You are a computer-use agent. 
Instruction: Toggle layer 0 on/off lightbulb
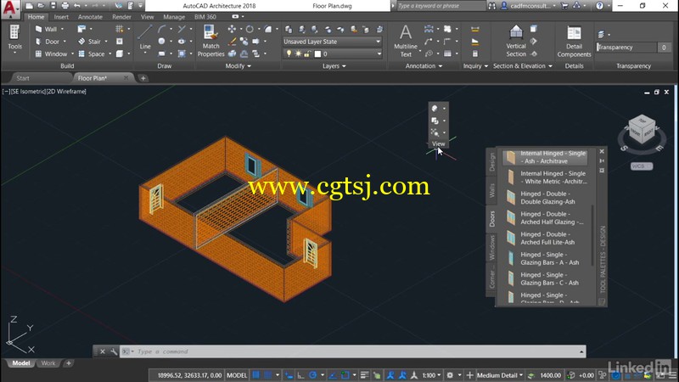tap(289, 53)
